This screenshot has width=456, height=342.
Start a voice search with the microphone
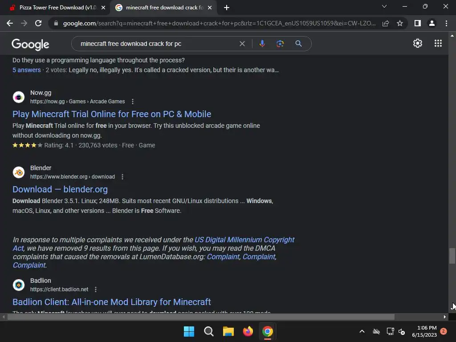[x=262, y=44]
